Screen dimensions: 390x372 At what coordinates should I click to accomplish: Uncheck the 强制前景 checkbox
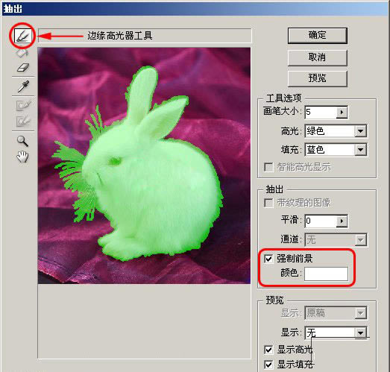tap(268, 259)
